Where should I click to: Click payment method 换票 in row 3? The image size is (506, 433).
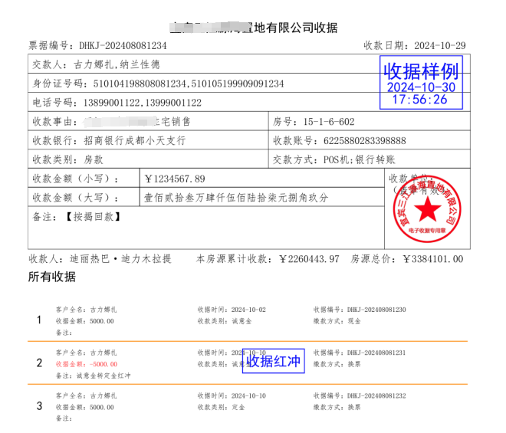[354, 408]
